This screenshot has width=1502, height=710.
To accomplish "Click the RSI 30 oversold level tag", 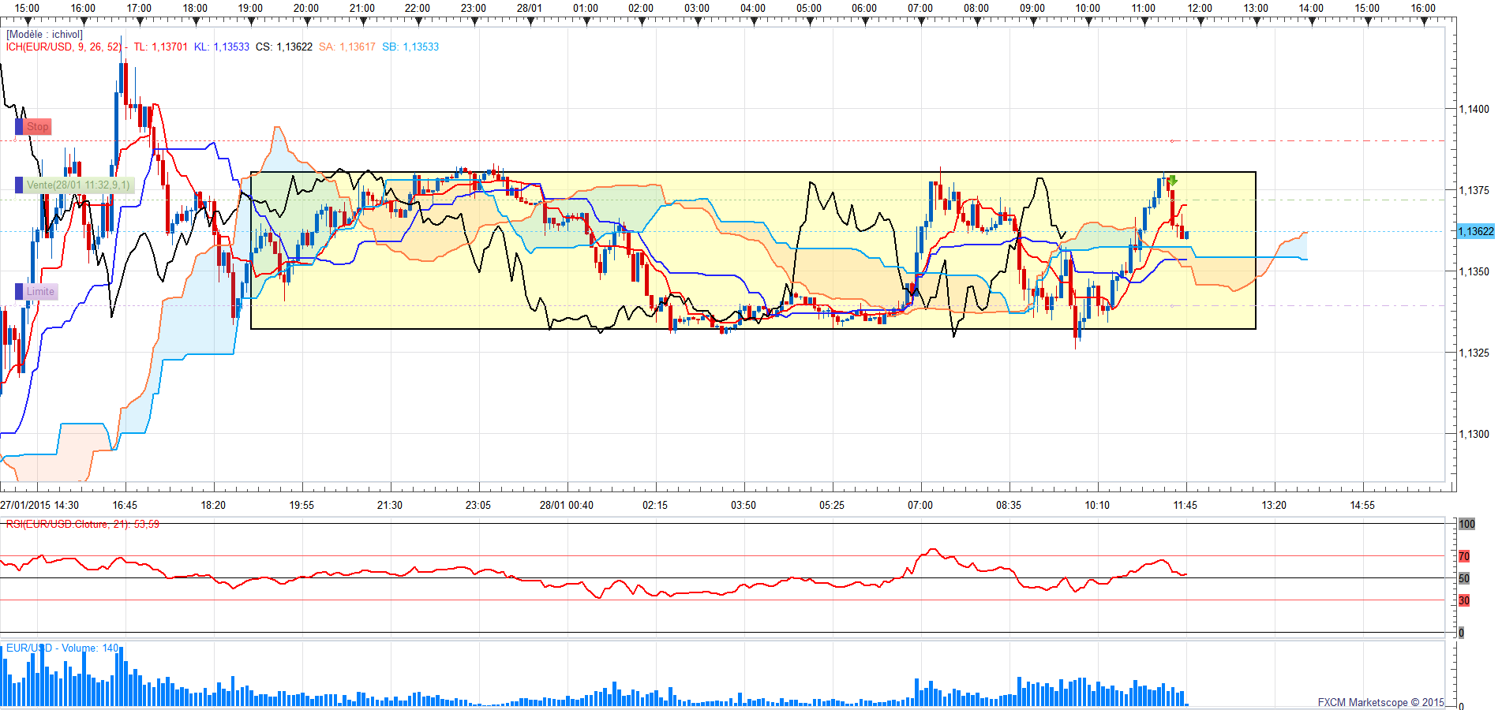I will (1464, 600).
